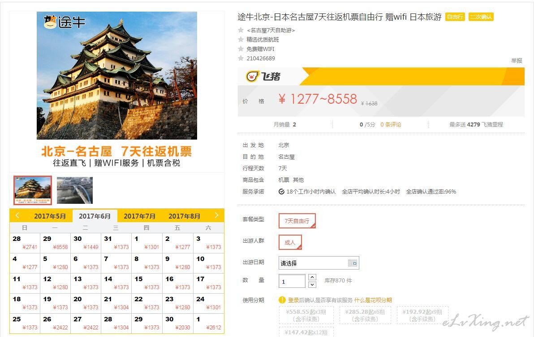
Task: Click the 登录 login link
Action: [x=293, y=300]
